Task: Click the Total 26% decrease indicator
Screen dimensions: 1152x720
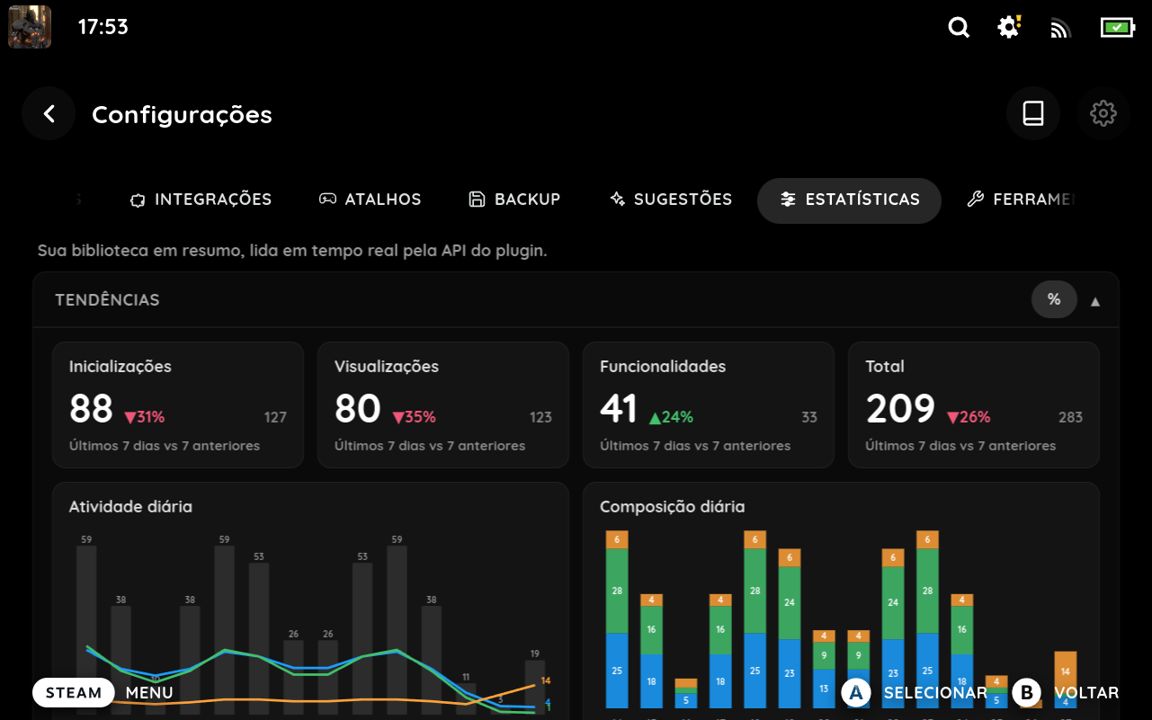Action: 969,417
